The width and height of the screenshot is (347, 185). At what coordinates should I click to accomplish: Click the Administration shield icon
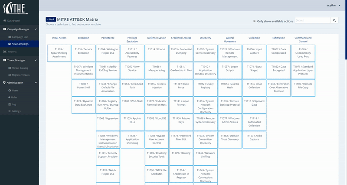click(4, 83)
